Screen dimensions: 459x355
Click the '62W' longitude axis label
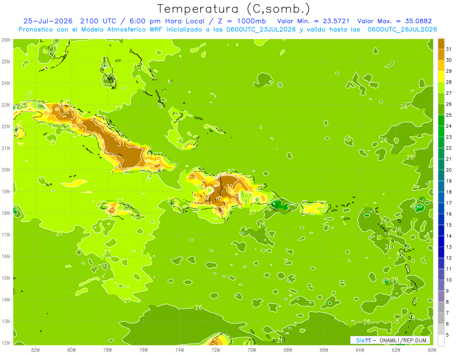396,350
